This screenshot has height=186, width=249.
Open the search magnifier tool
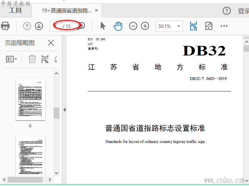point(82,26)
